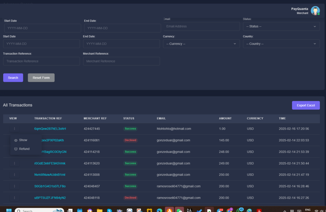Click the ENG language indicator in the tray
The image size is (326, 212).
pos(308,210)
